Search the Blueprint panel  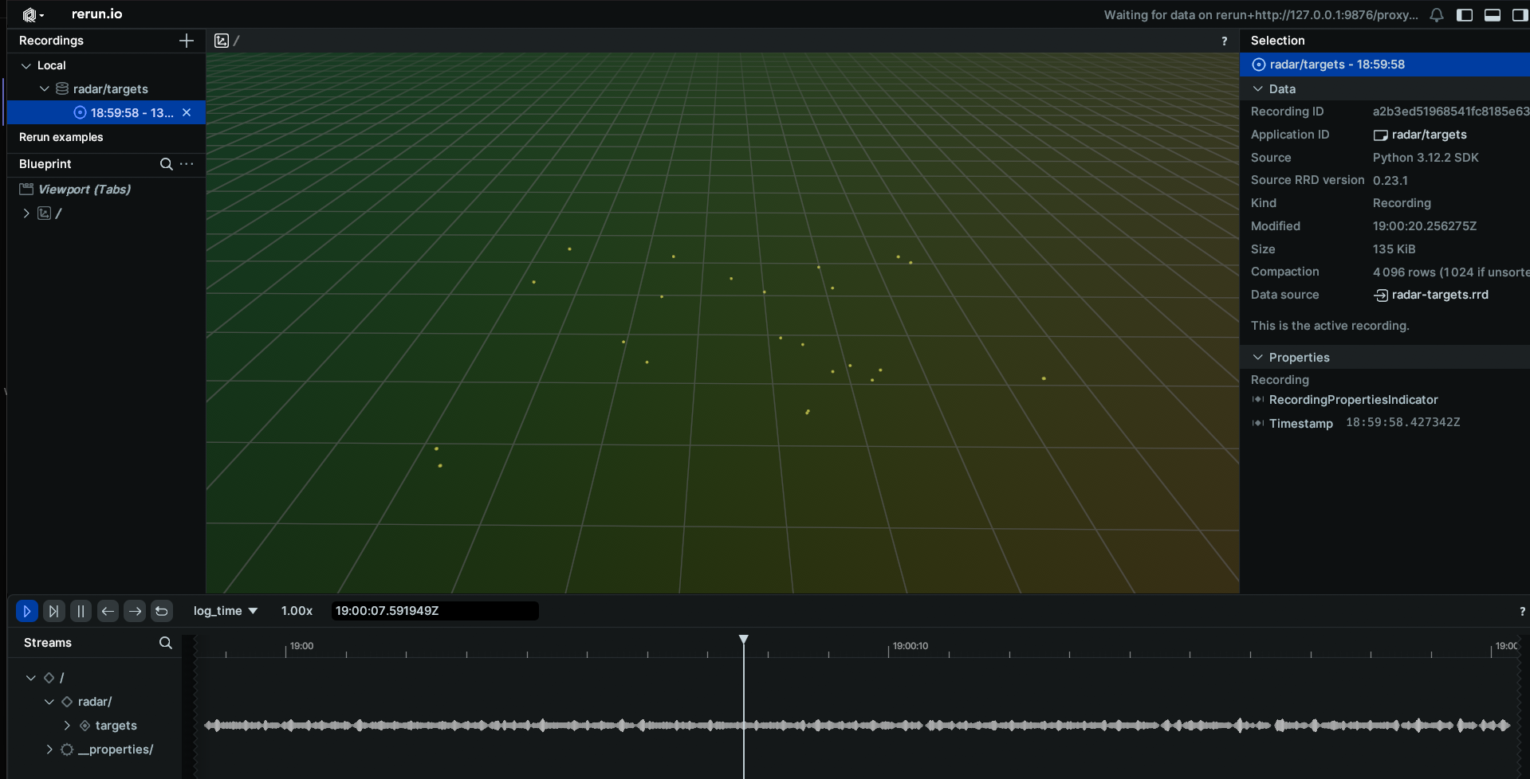click(166, 164)
